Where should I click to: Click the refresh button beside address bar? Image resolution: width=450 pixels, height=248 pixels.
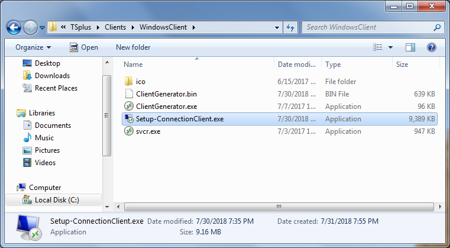point(291,27)
